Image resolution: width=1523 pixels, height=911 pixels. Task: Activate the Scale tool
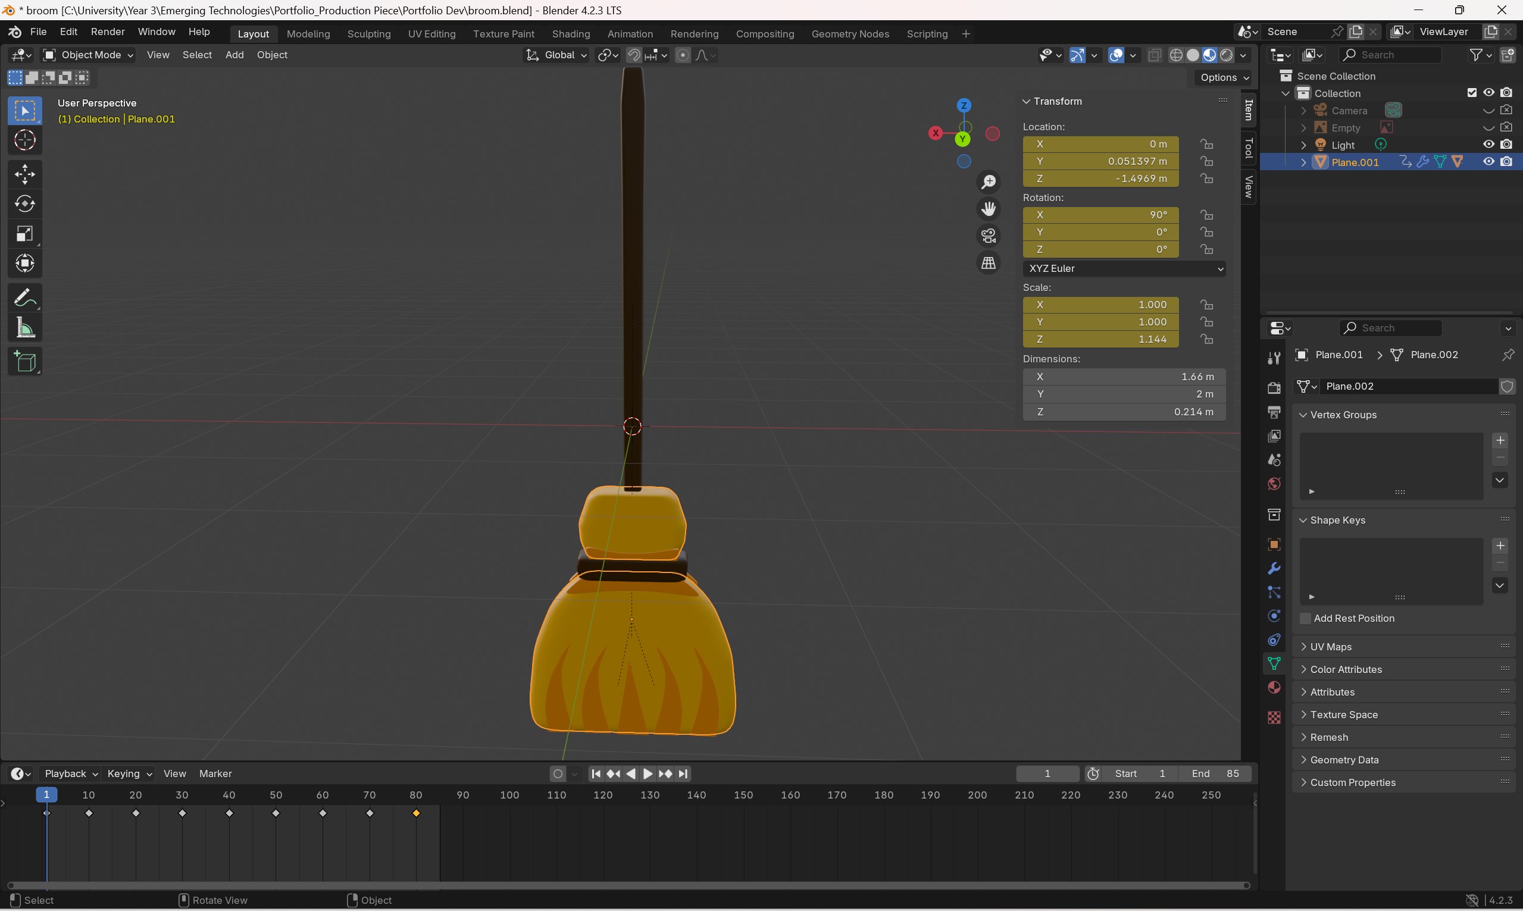click(x=24, y=234)
